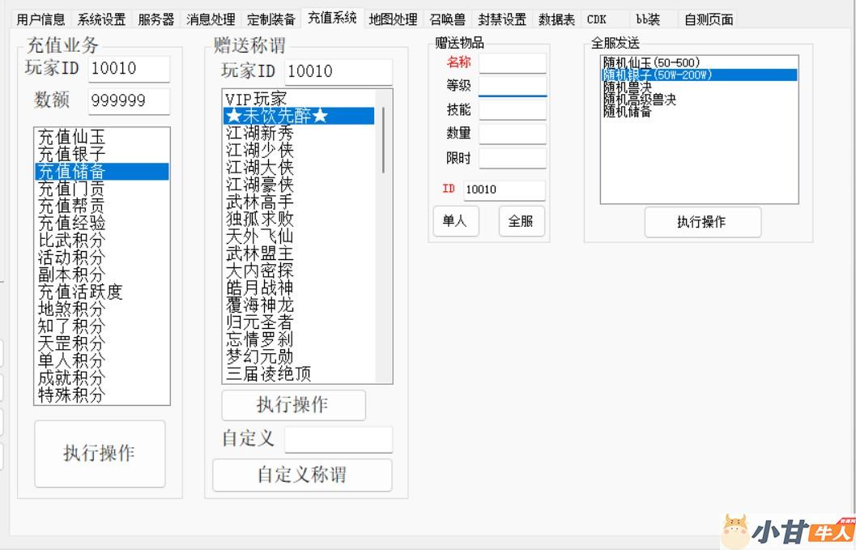Click the 名称 field in 赠送物品
856x550 pixels.
[x=512, y=62]
